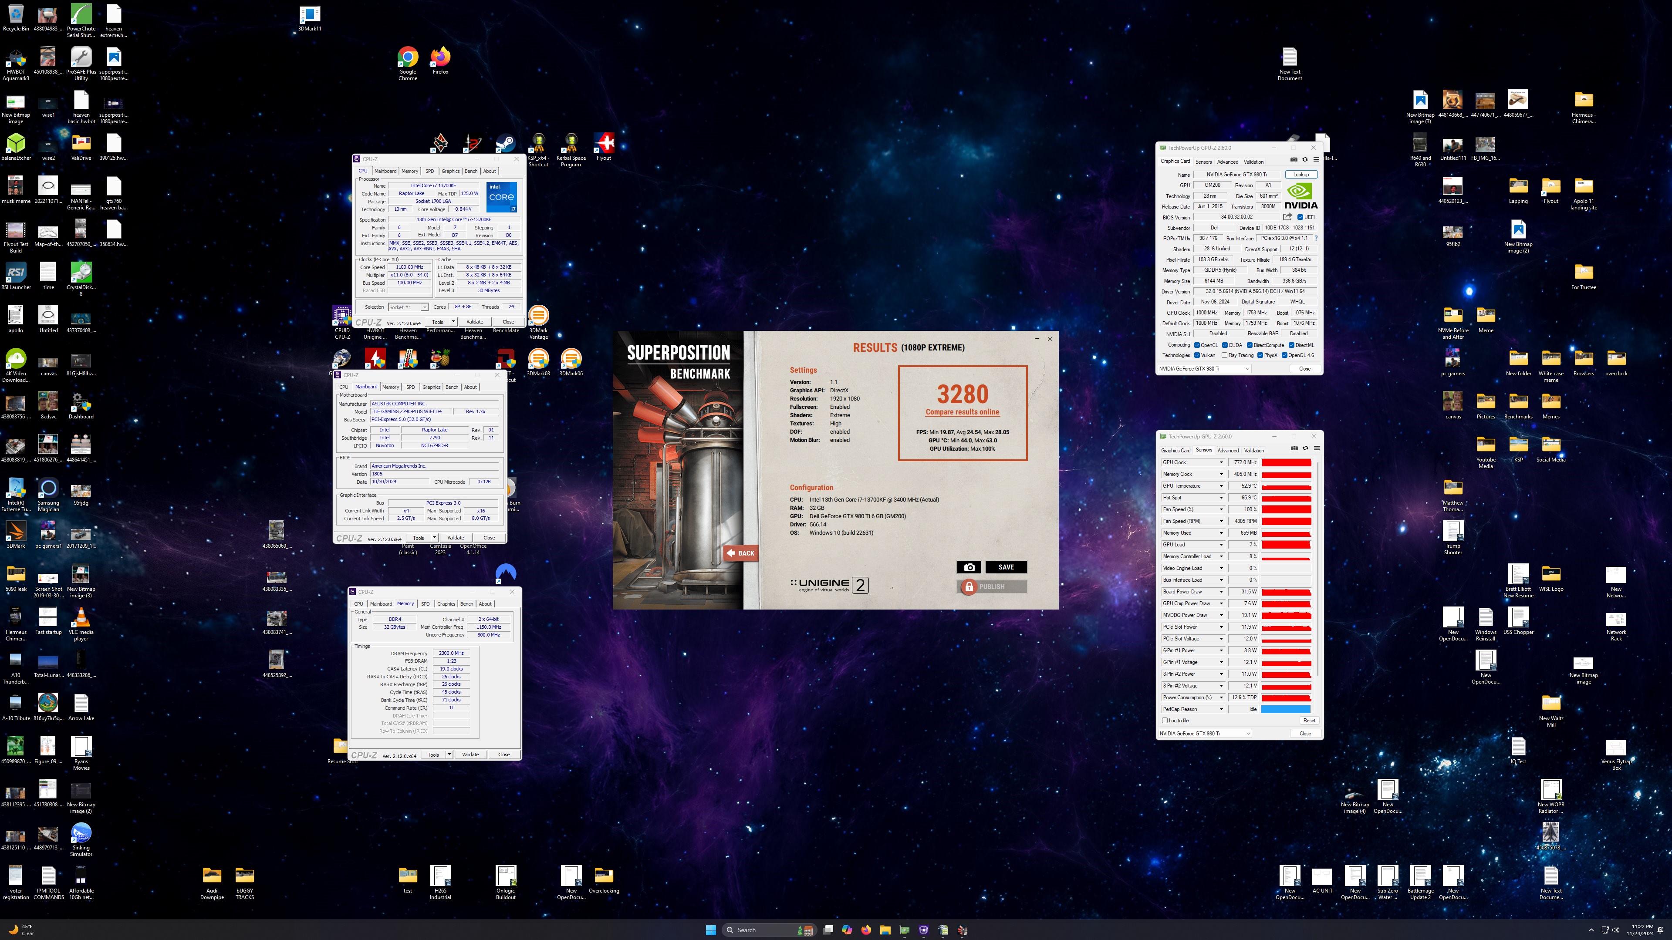Open the hamburger menu in GPU-Z Graphics Card window
Screen dimensions: 1672x940
[x=1316, y=160]
